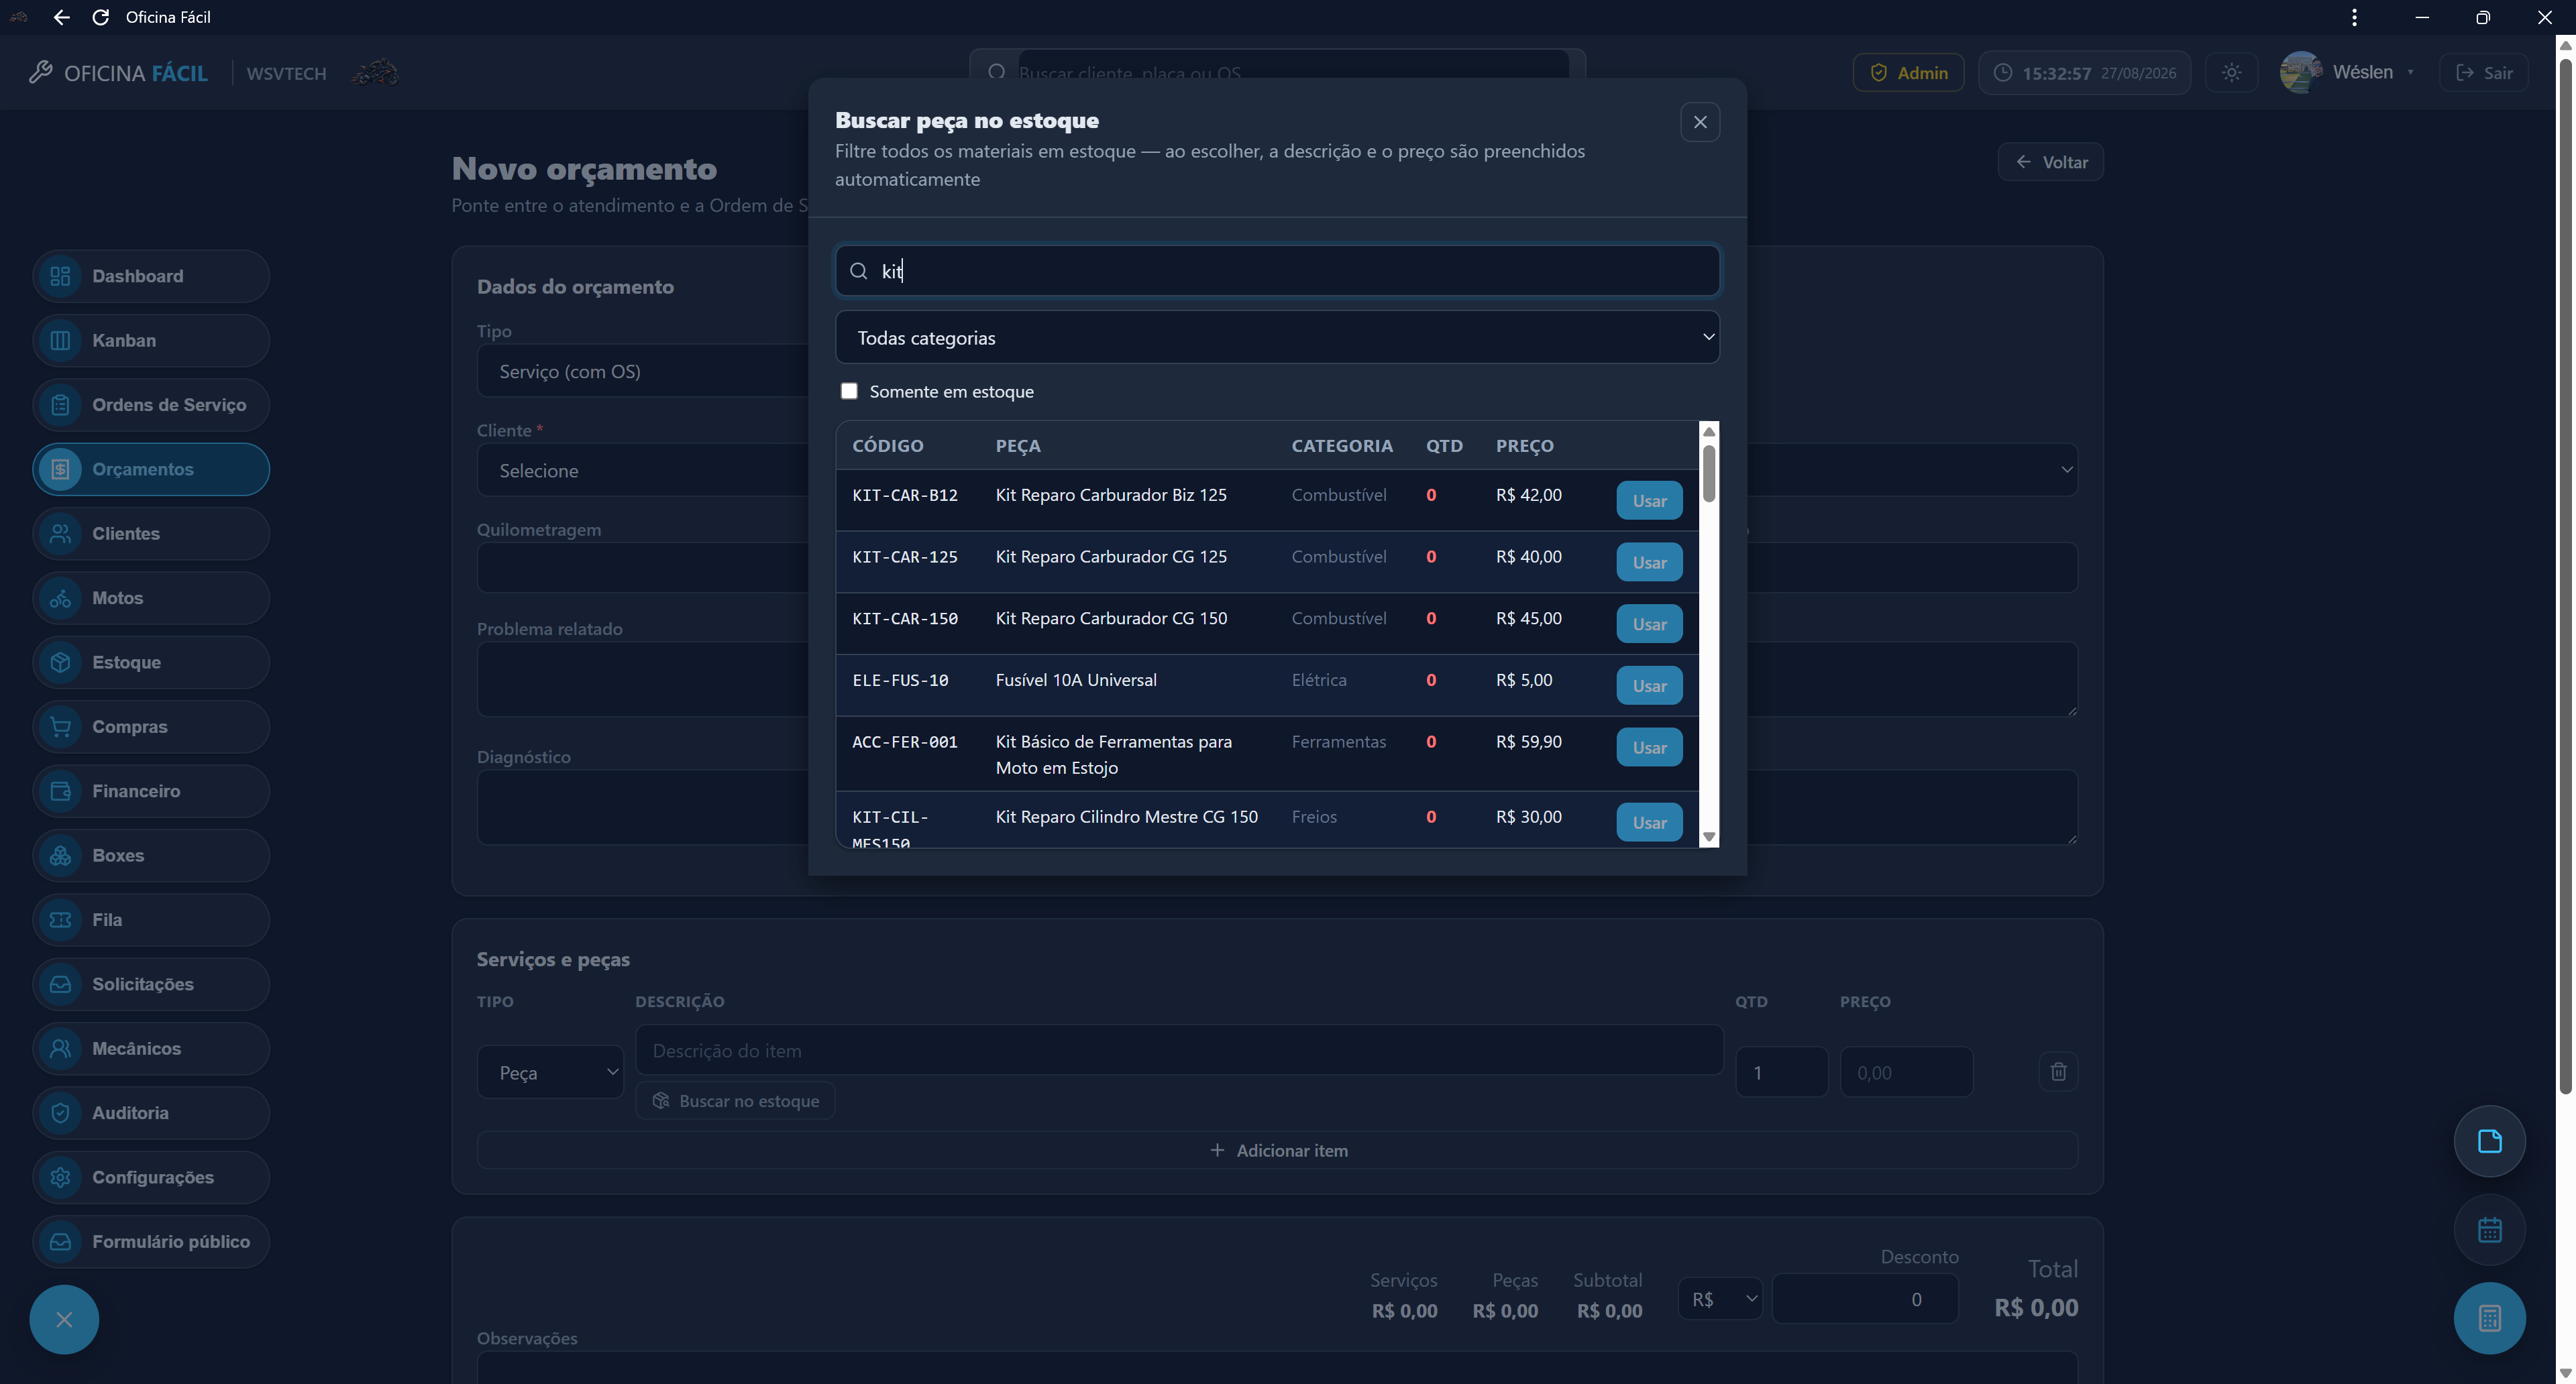This screenshot has height=1384, width=2576.
Task: Click Usar for Fusível 10A Universal
Action: pyautogui.click(x=1649, y=685)
